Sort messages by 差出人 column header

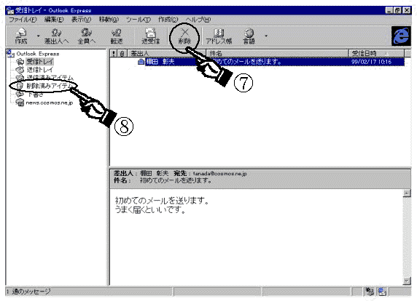pos(167,53)
